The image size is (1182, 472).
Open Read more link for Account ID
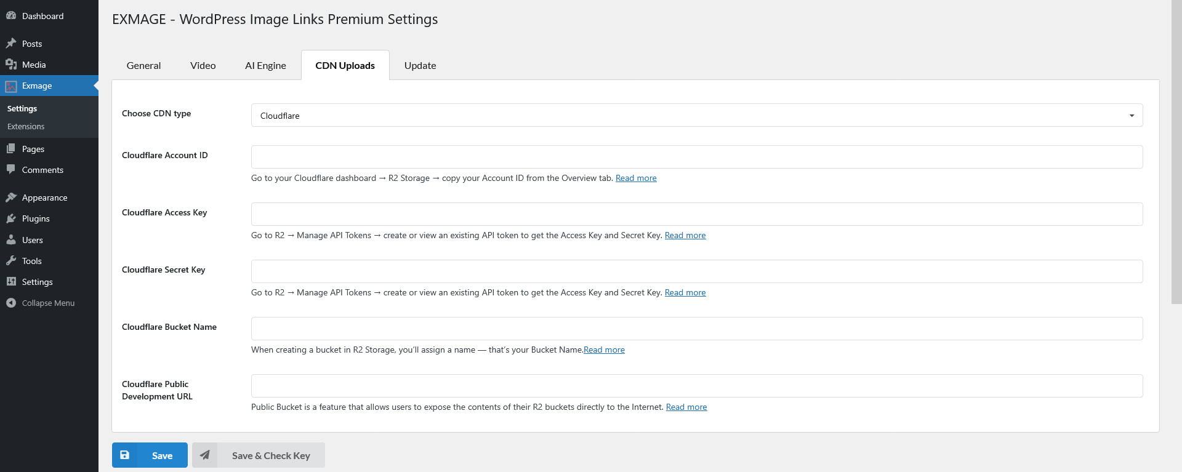point(636,178)
